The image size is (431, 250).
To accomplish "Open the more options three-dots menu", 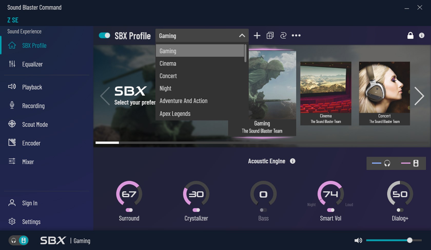I will coord(296,35).
